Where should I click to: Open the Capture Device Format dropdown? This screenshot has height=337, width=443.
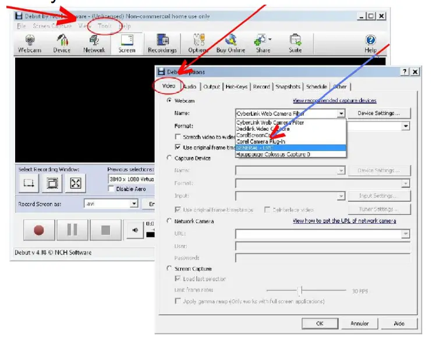[x=406, y=183]
